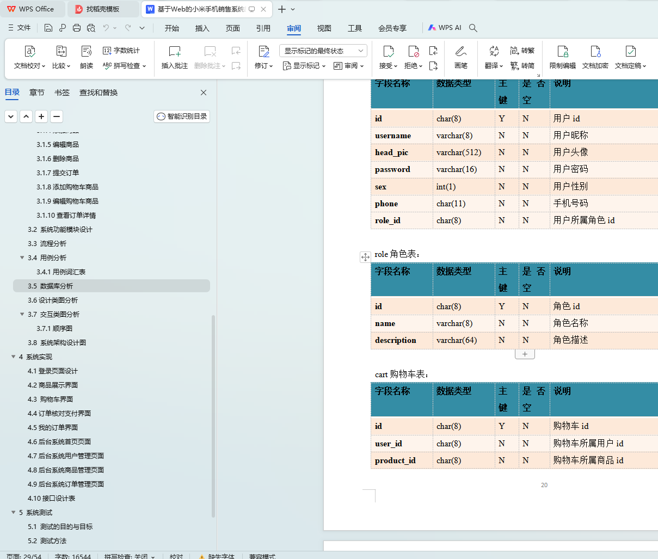Click the previous change icon
Screen dimensions: 658x559
(433, 51)
